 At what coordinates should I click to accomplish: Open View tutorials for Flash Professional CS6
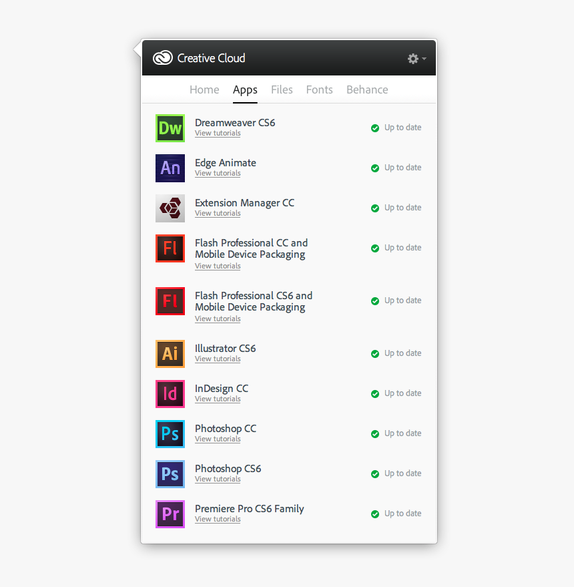218,319
